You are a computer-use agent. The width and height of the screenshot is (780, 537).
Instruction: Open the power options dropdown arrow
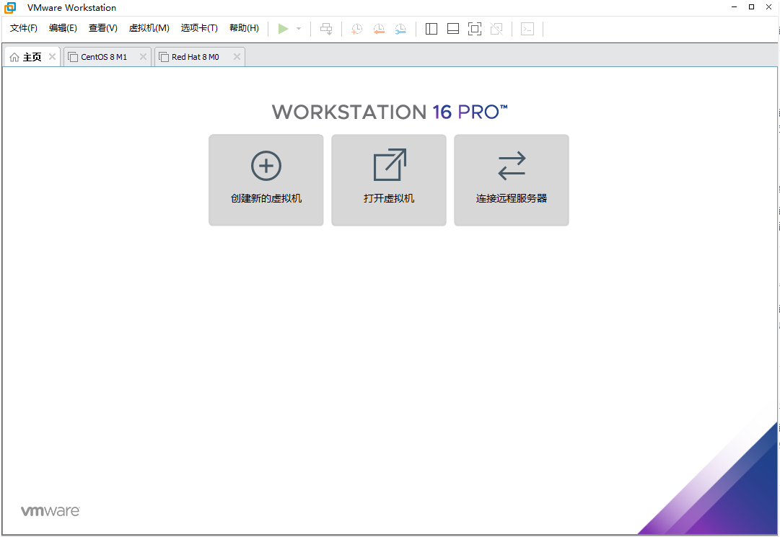pyautogui.click(x=299, y=29)
